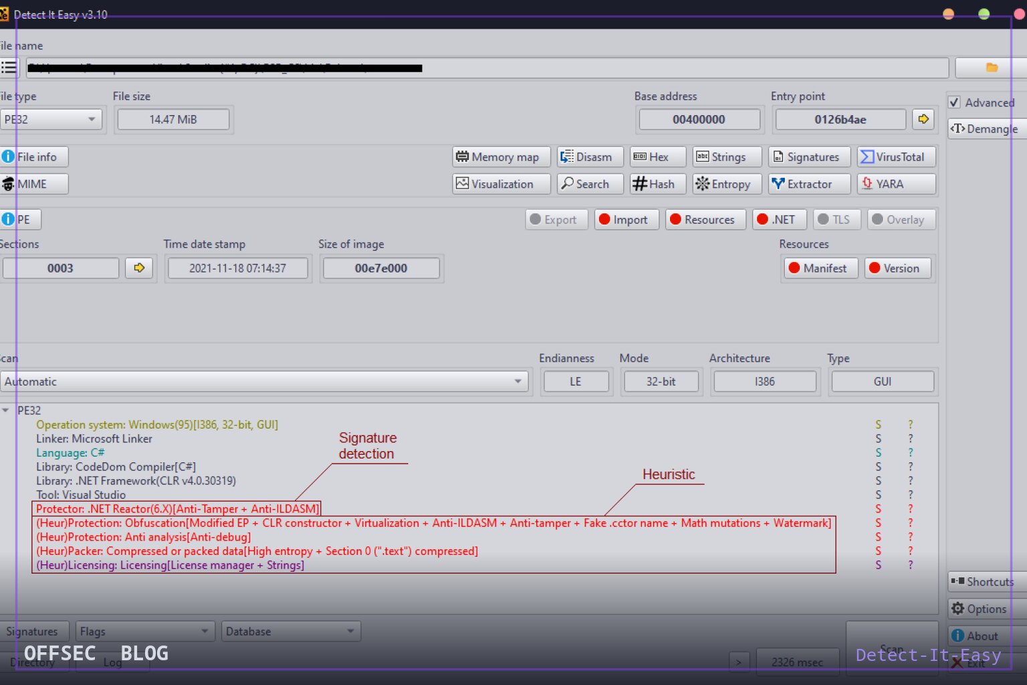Image resolution: width=1027 pixels, height=685 pixels.
Task: Collapse the PE32 results tree node
Action: 5,410
